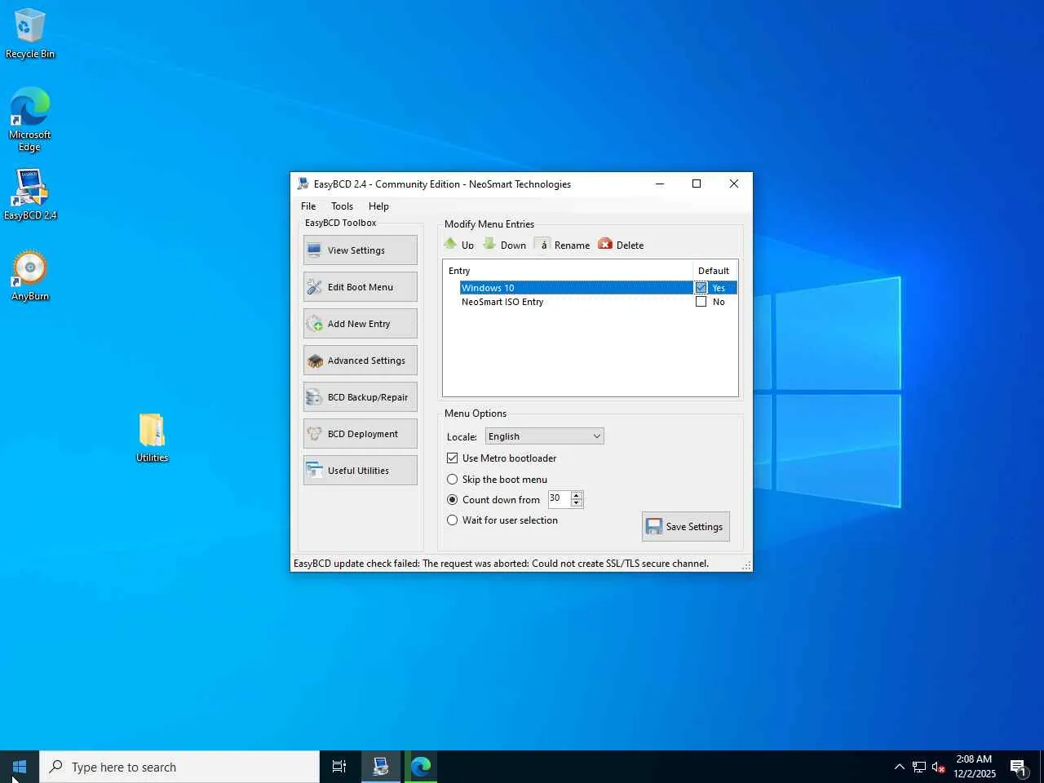Select Wait for user selection option
1044x783 pixels.
453,520
